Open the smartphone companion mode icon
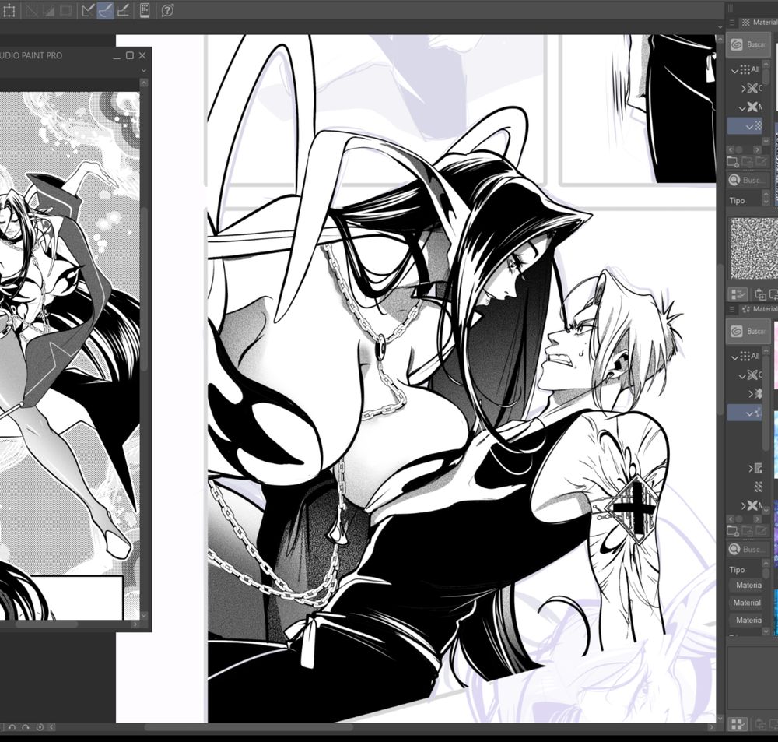Image resolution: width=778 pixels, height=742 pixels. point(145,10)
